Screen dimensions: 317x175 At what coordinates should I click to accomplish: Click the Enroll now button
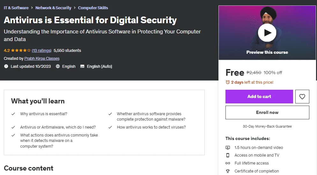(267, 113)
